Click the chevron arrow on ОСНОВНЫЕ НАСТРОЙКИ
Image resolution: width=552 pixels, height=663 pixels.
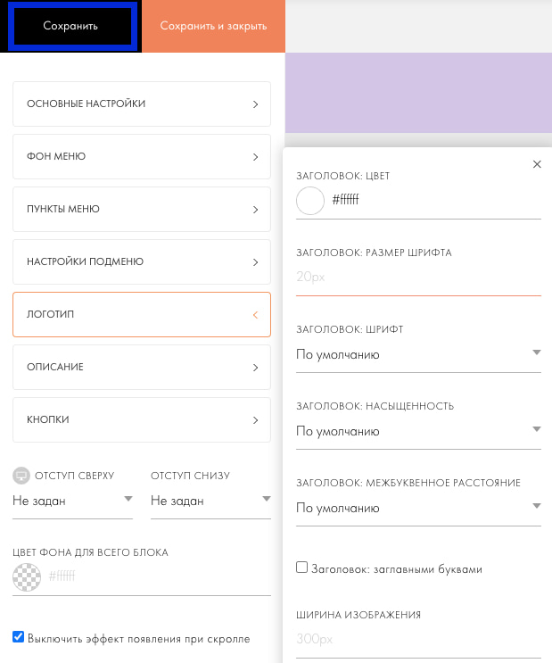point(255,104)
